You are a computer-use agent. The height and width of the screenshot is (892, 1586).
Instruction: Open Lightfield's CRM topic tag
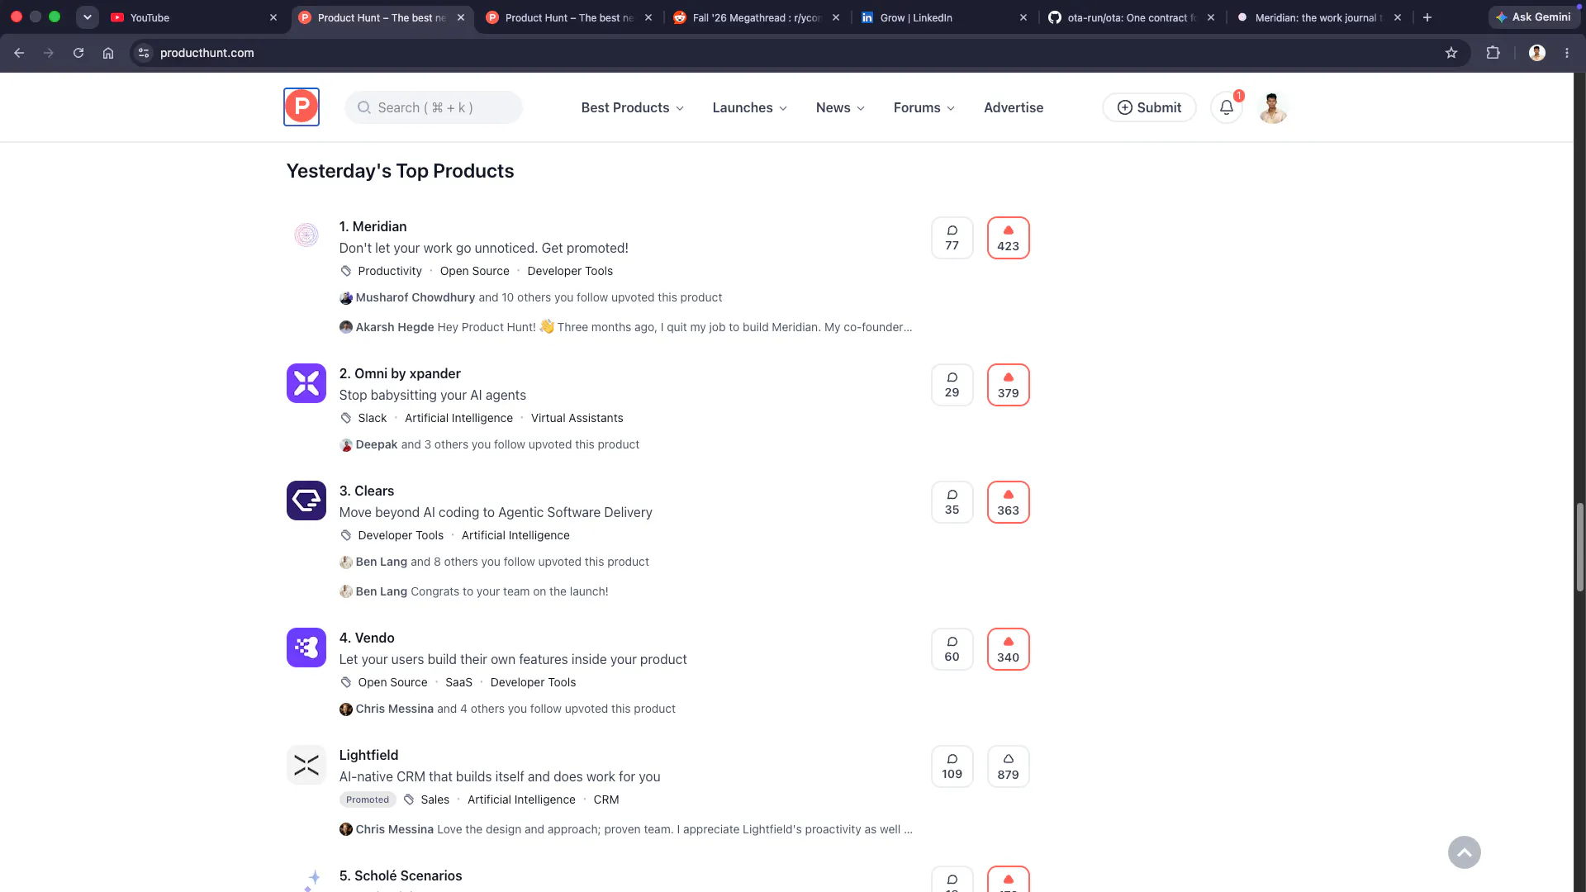(x=606, y=799)
